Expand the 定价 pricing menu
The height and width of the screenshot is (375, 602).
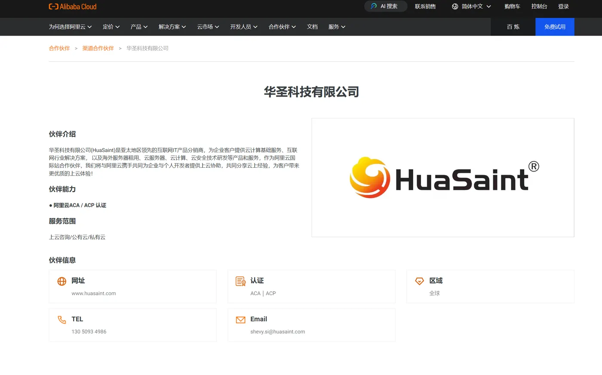[x=111, y=27]
